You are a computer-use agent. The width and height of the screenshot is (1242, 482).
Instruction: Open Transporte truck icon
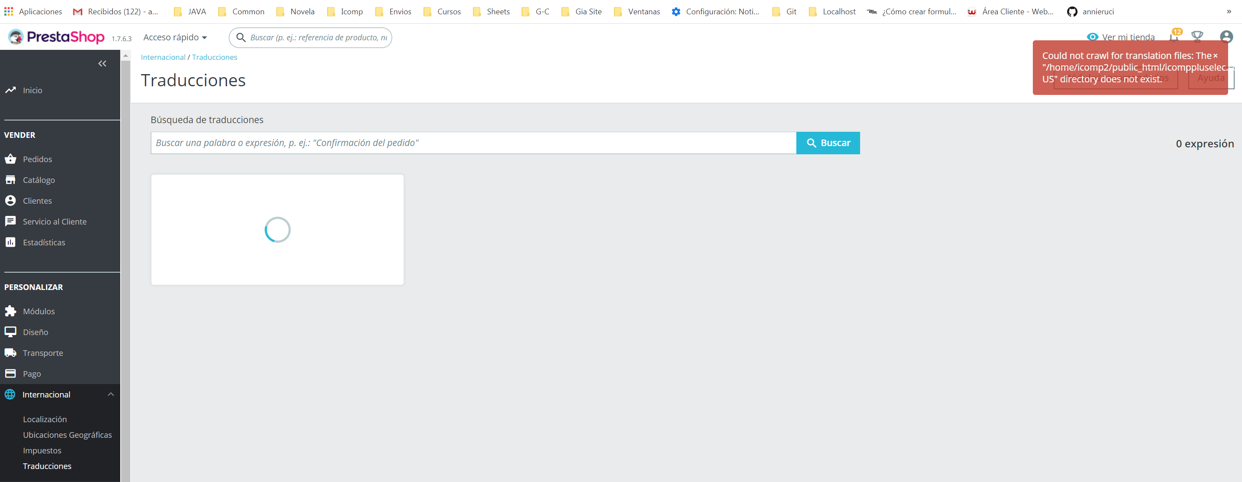(10, 352)
